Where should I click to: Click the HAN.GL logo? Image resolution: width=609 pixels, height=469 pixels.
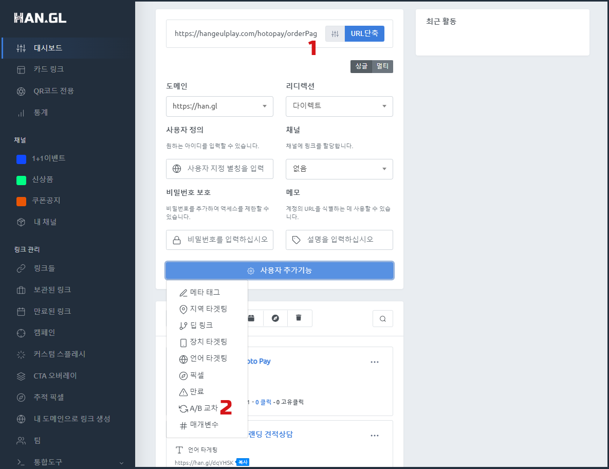[x=41, y=18]
